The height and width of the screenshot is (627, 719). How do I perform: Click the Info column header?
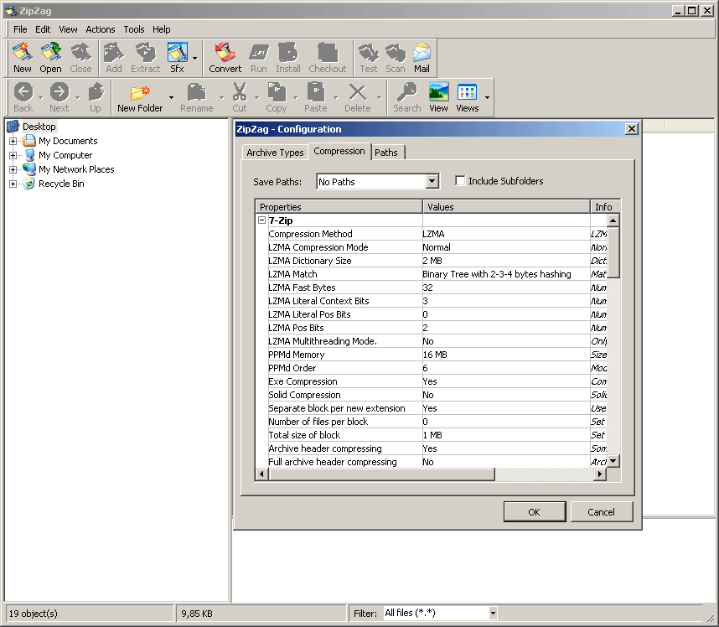pyautogui.click(x=605, y=207)
